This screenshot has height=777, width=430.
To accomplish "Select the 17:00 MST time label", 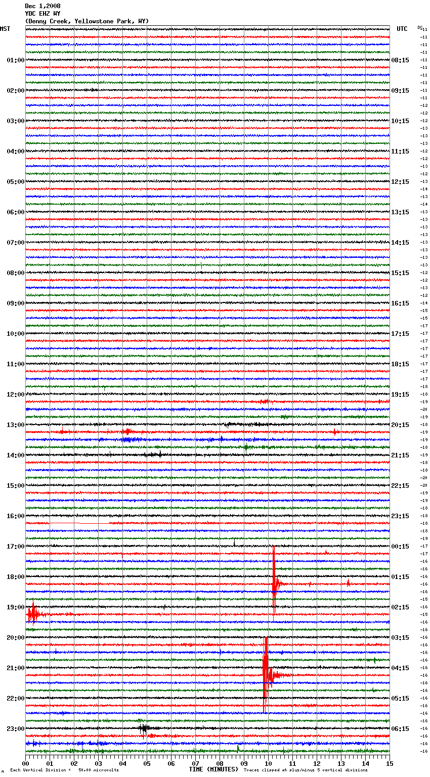I will [16, 547].
